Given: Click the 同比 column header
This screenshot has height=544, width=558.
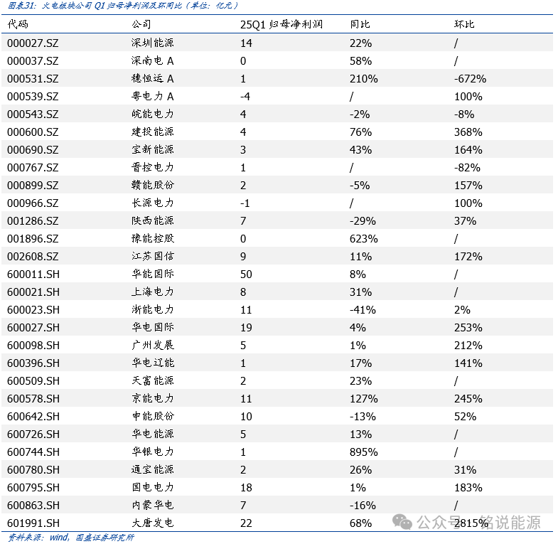Looking at the screenshot, I should coord(360,24).
